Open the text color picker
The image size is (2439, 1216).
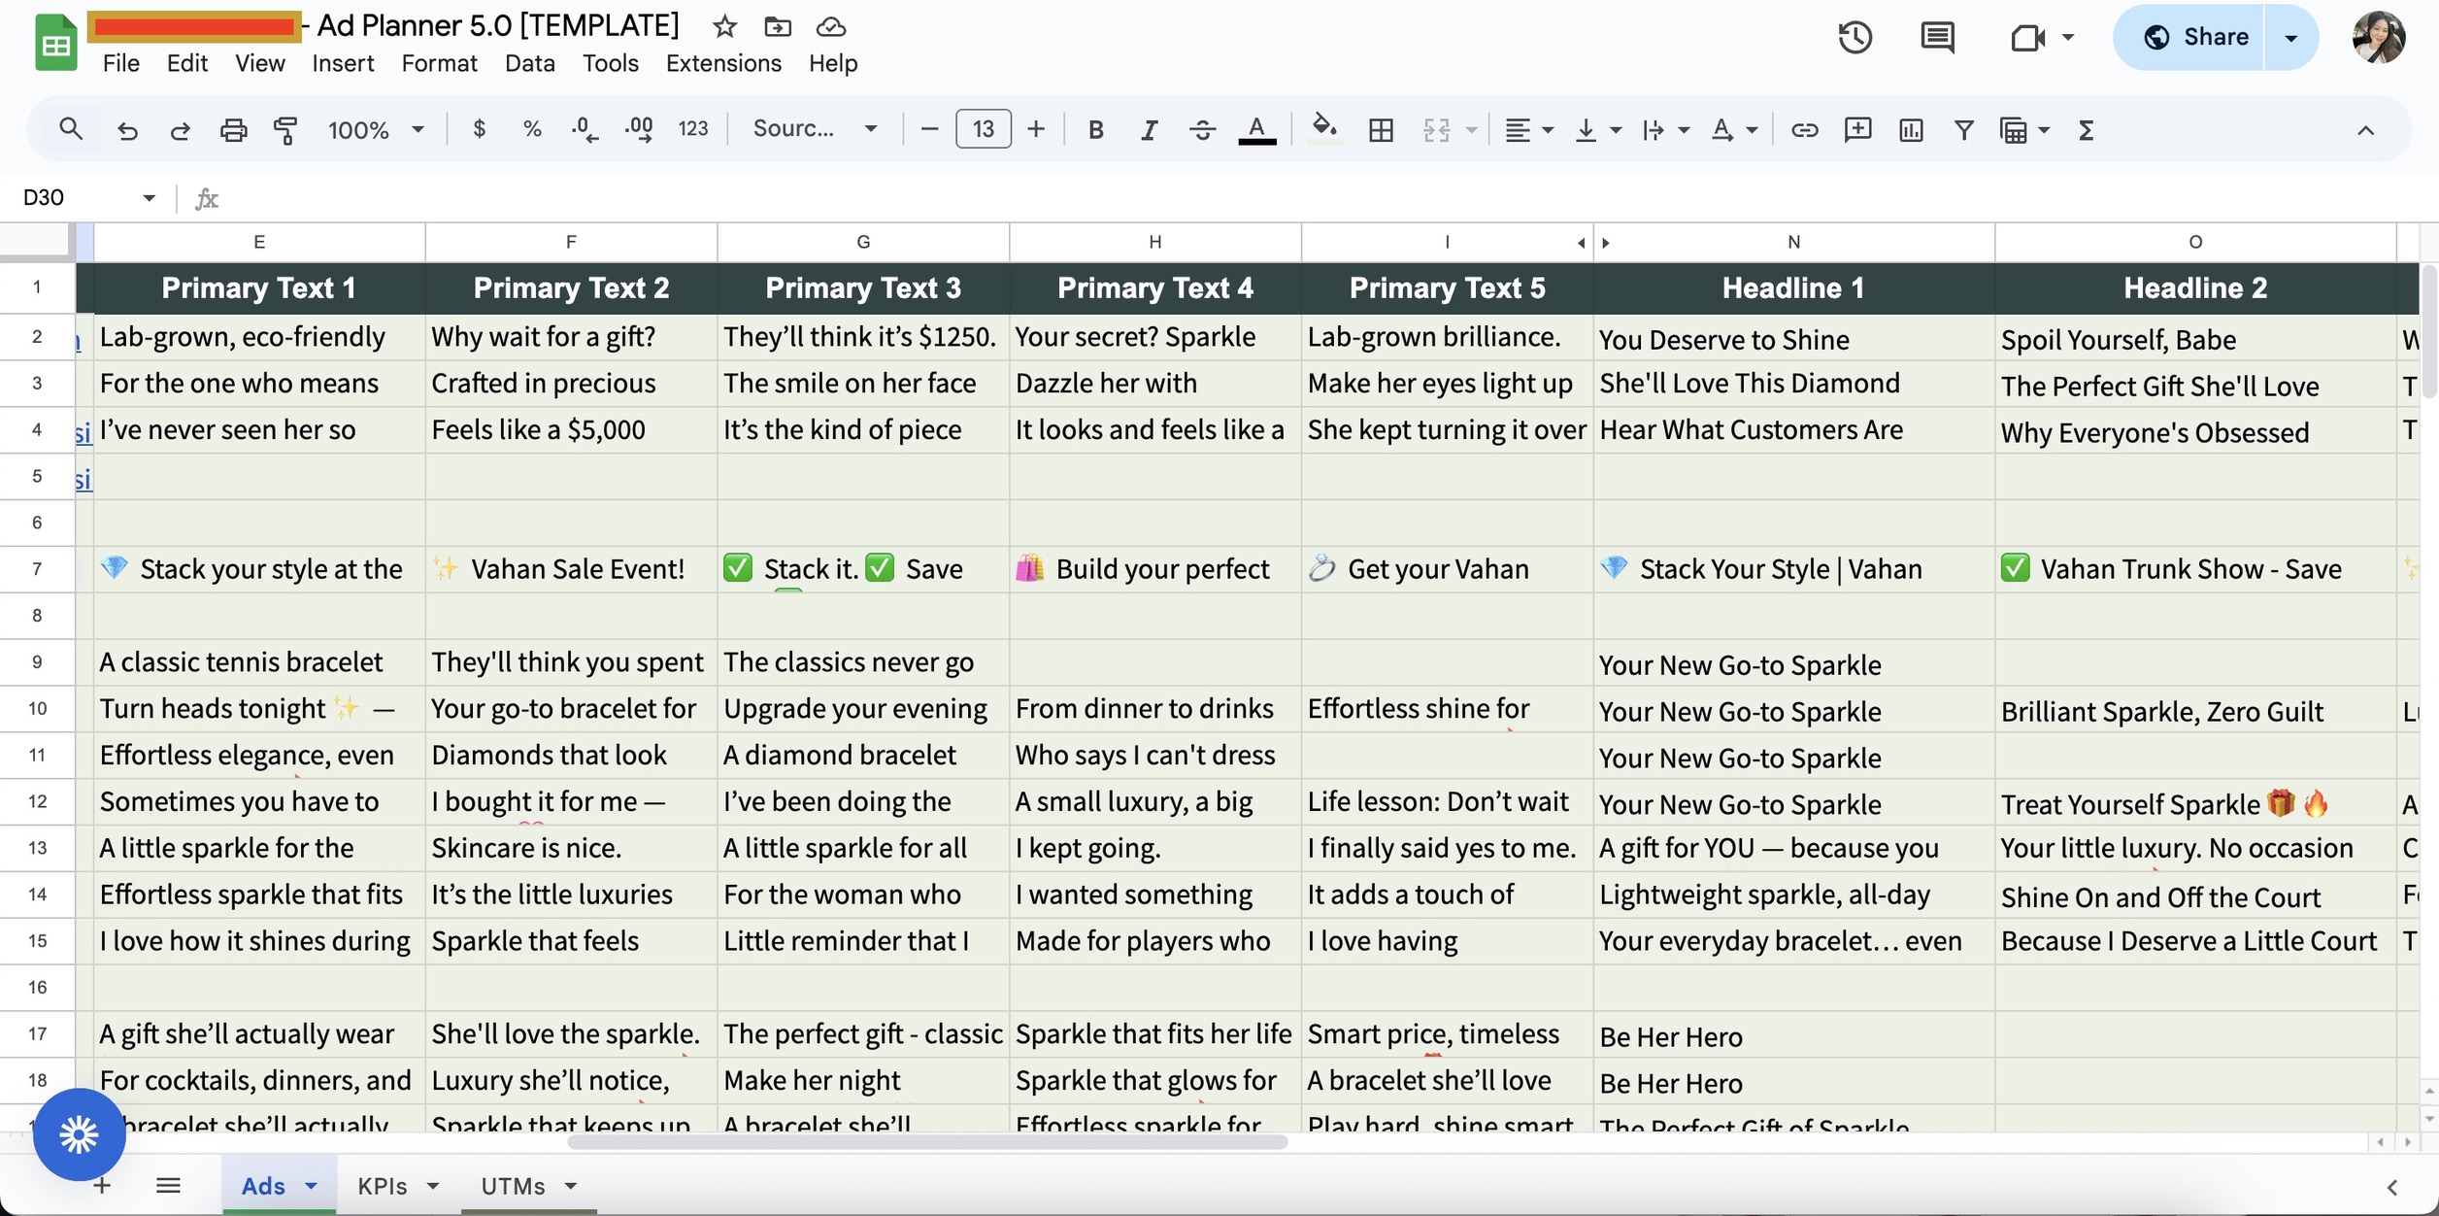pyautogui.click(x=1256, y=129)
